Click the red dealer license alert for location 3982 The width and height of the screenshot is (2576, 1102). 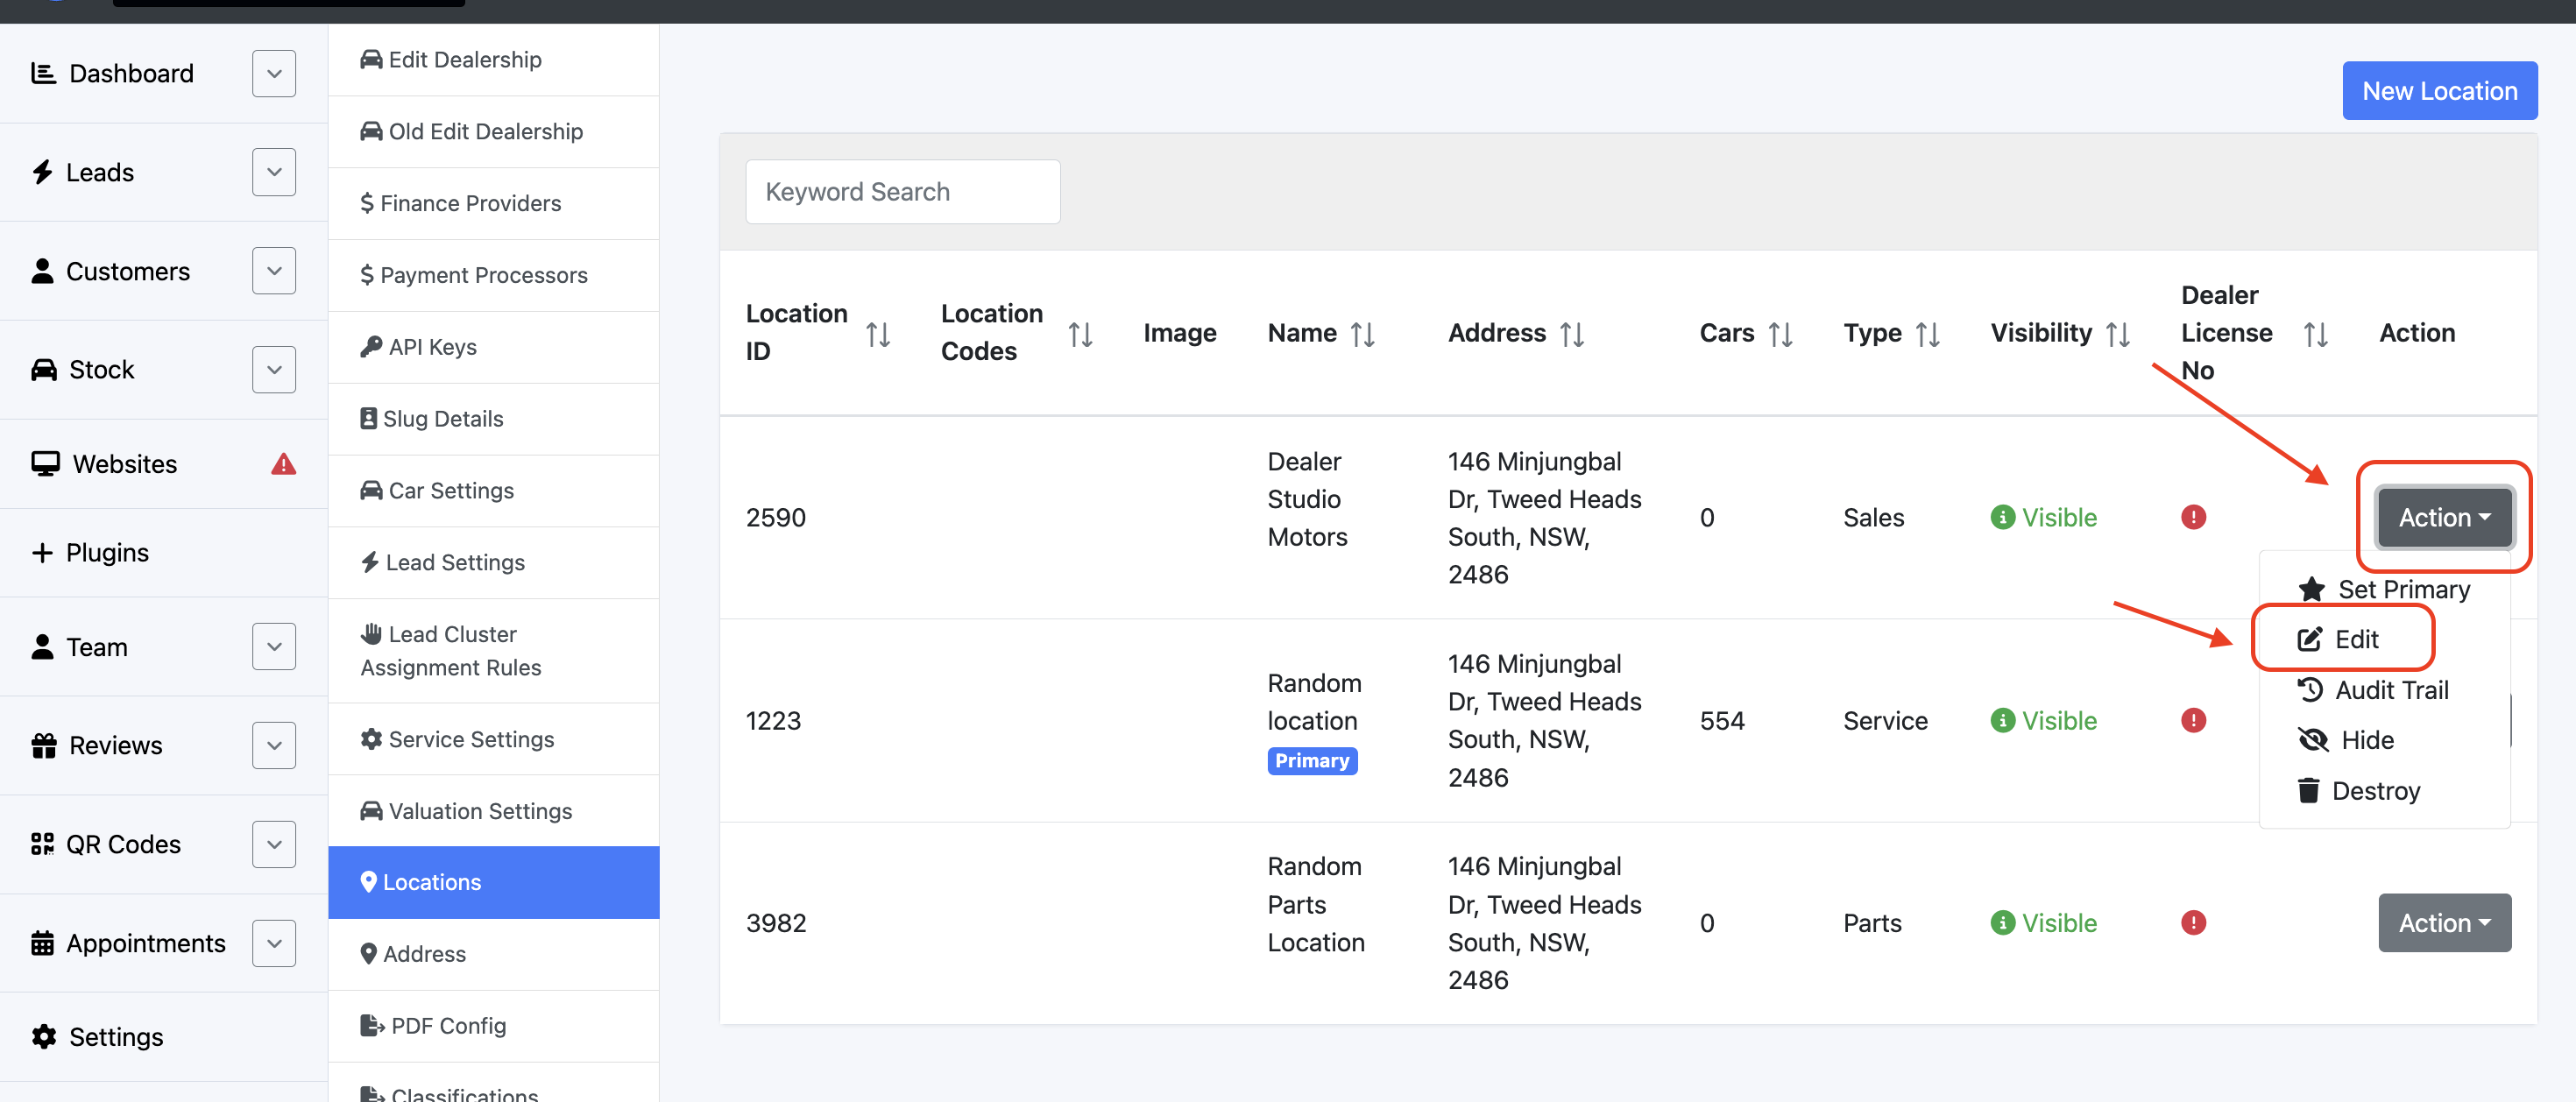[2193, 922]
